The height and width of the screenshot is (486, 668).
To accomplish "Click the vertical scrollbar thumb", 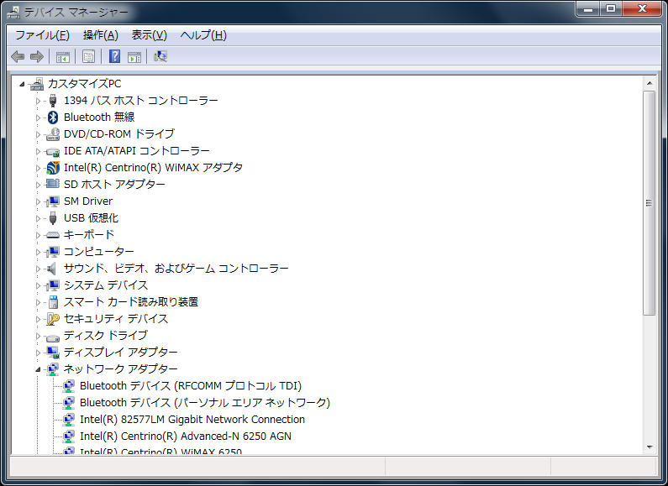I will [x=650, y=203].
